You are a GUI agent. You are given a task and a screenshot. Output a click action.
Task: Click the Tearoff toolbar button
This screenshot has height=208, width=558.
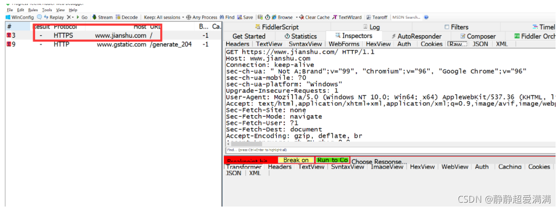[x=377, y=17]
